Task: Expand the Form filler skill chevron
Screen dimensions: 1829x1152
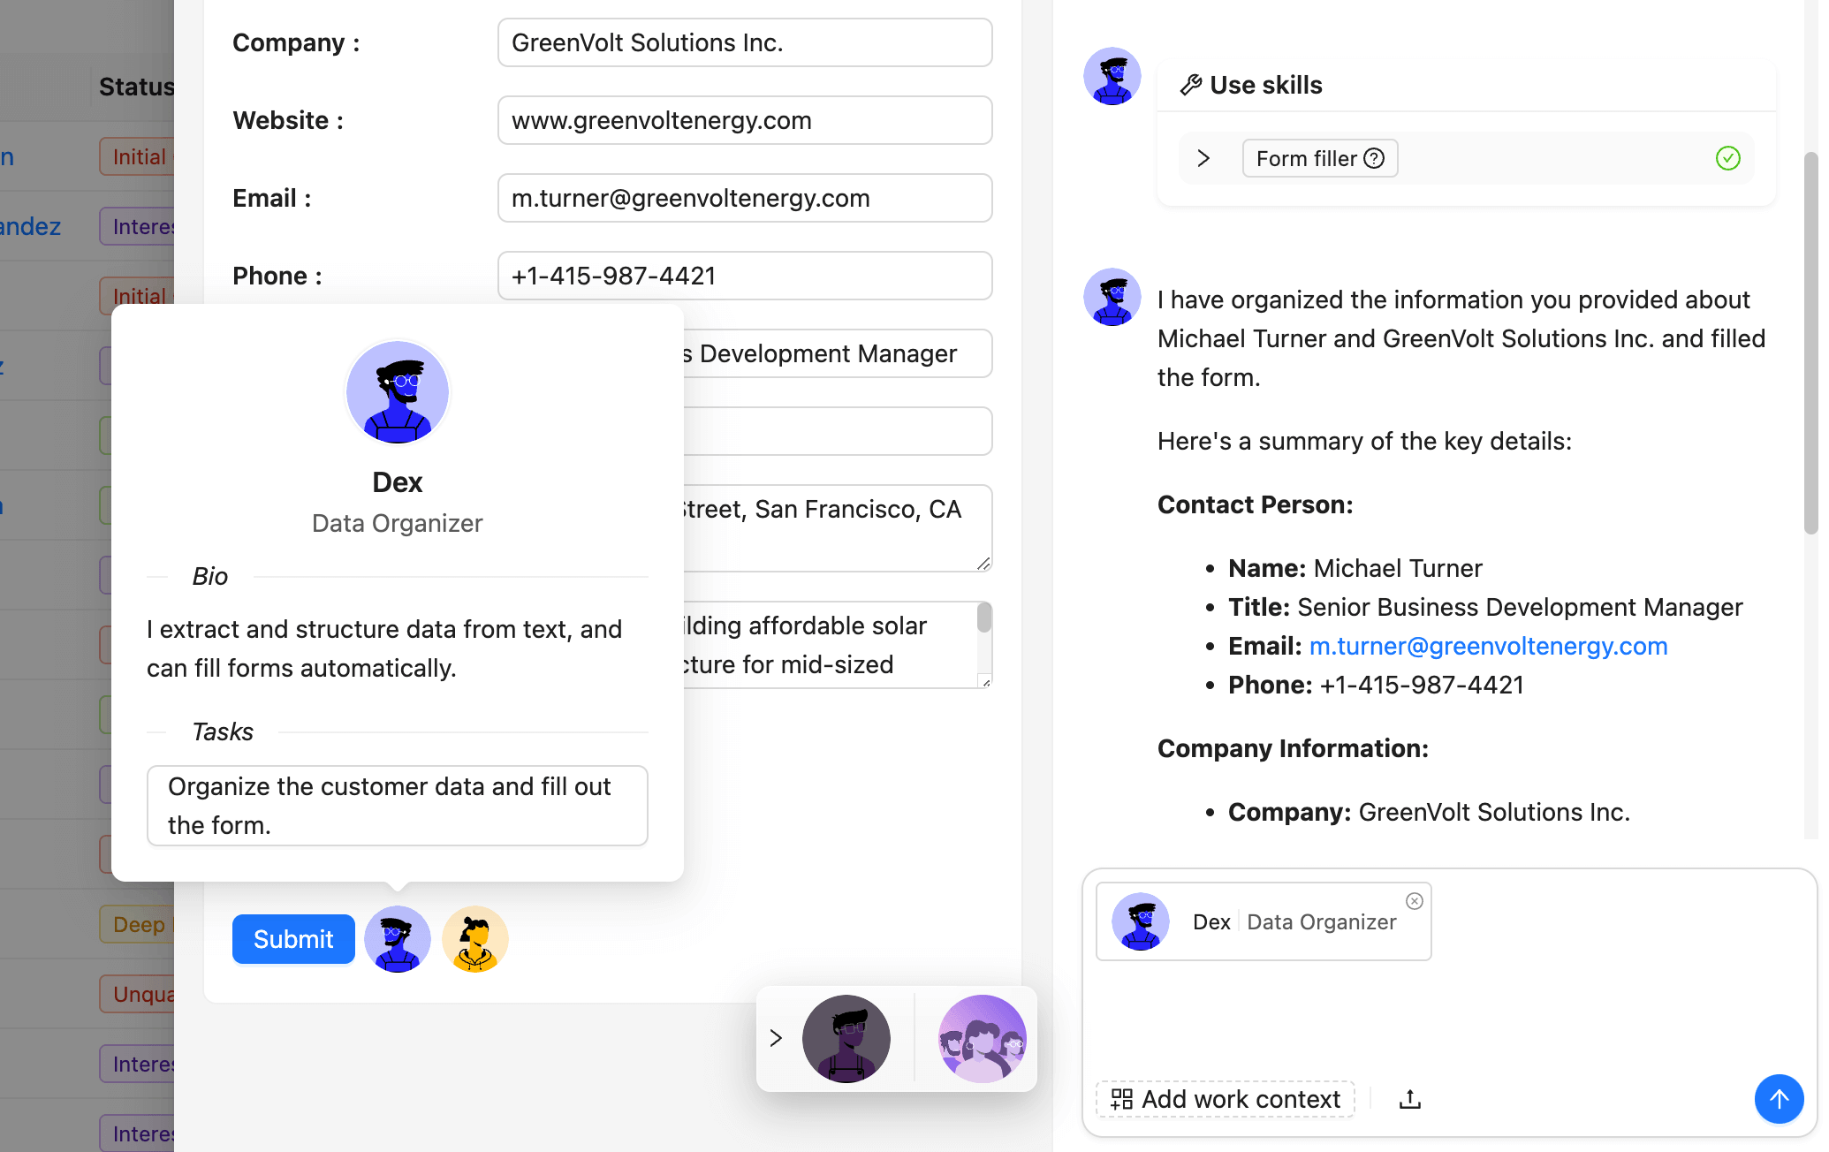Action: [x=1203, y=158]
